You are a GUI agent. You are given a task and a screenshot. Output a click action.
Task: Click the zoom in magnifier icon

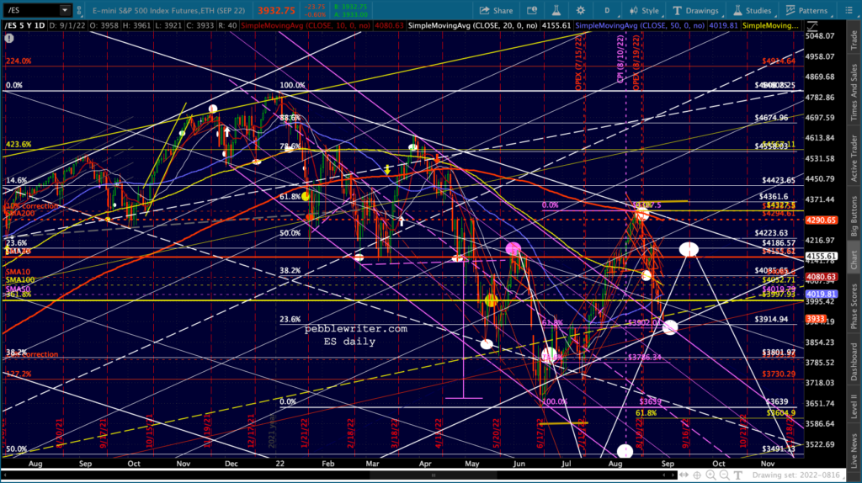710,475
